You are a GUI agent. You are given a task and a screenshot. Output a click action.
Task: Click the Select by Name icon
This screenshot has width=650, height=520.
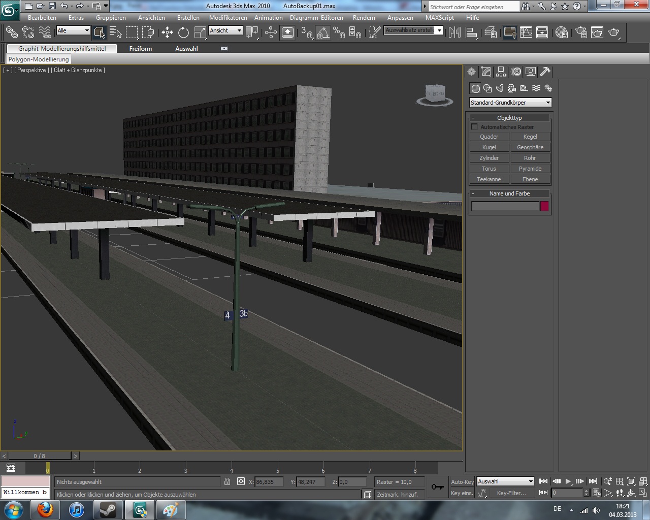115,32
